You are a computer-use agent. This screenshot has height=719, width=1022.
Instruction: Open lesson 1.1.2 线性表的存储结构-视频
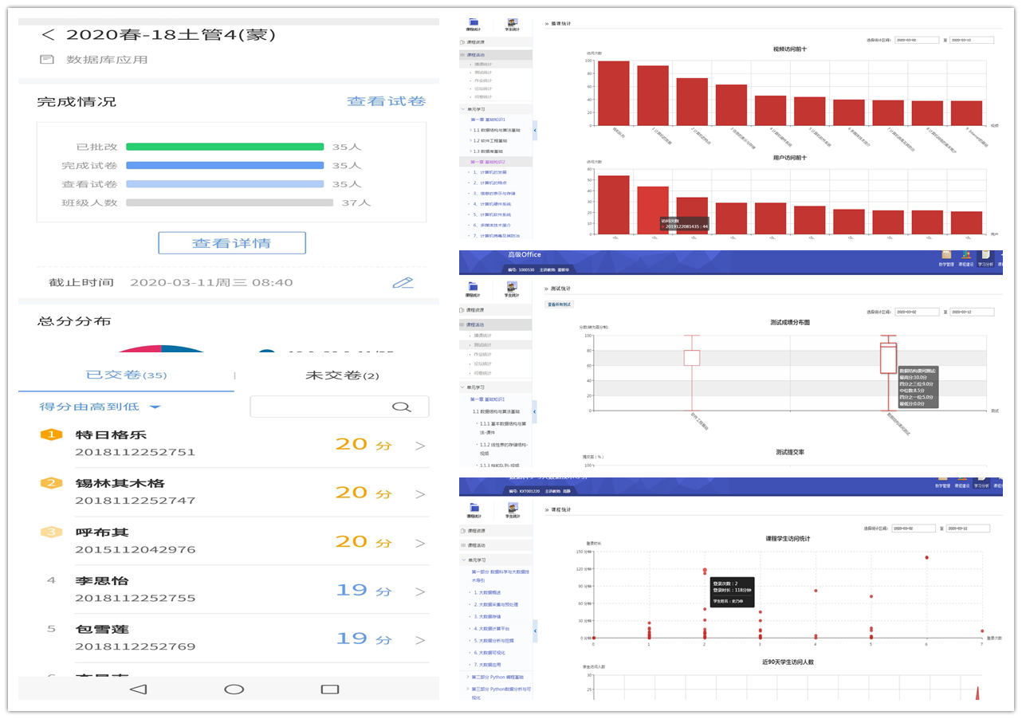tap(504, 448)
